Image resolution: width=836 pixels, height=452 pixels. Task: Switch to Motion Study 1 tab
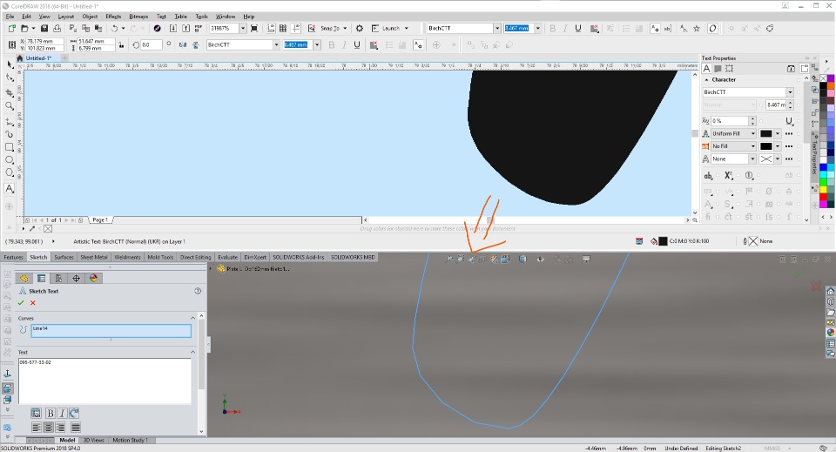pos(130,441)
